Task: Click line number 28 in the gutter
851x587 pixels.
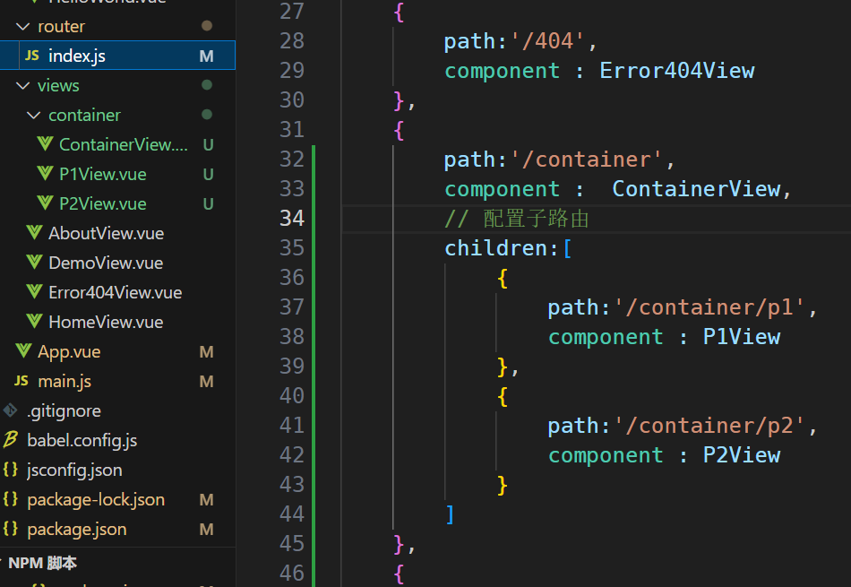Action: click(x=292, y=40)
